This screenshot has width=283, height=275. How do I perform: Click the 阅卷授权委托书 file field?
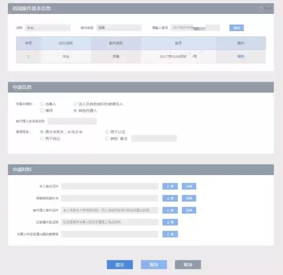pyautogui.click(x=110, y=199)
